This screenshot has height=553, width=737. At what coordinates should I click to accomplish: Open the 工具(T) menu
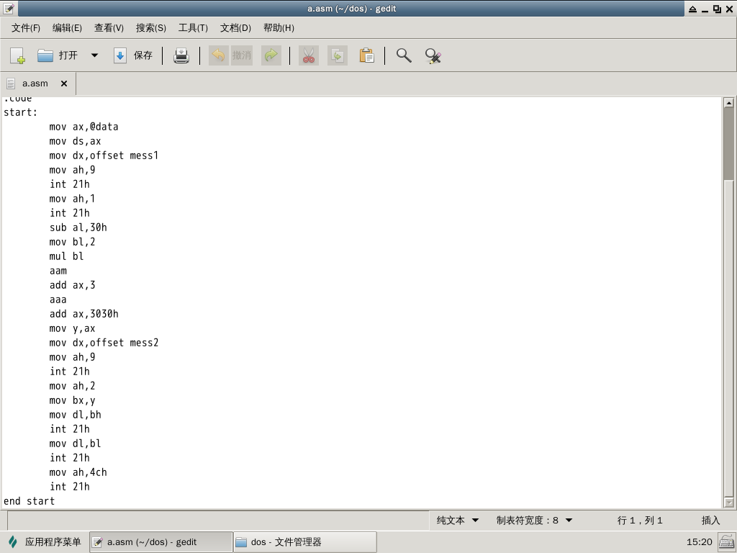pos(193,27)
